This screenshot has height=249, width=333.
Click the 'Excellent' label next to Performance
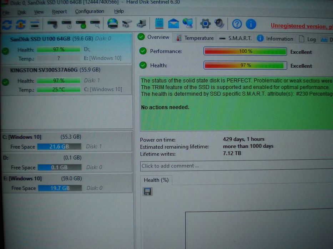pyautogui.click(x=301, y=52)
